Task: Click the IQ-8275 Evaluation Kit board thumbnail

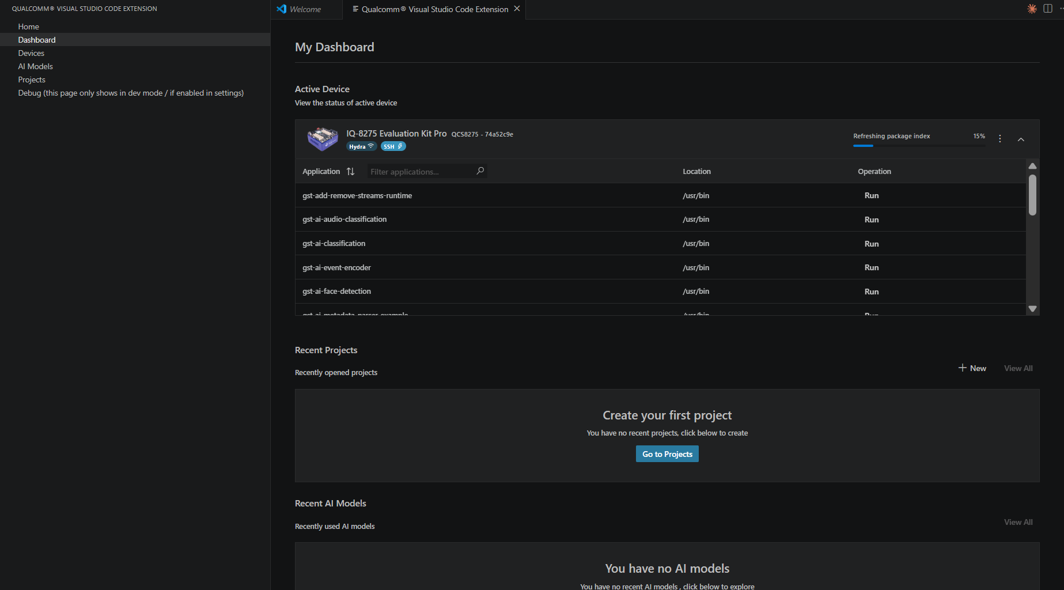Action: 323,139
